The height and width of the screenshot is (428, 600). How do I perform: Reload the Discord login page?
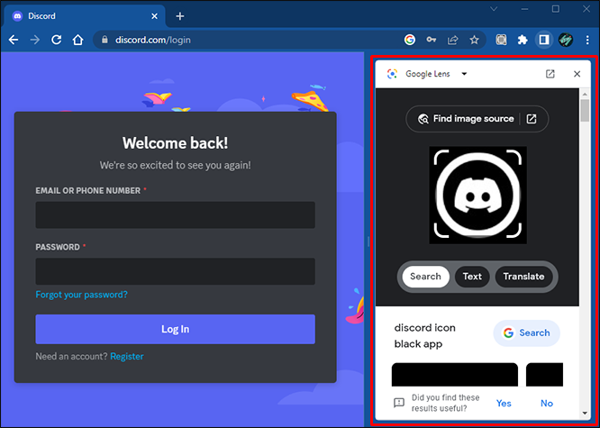pos(57,40)
